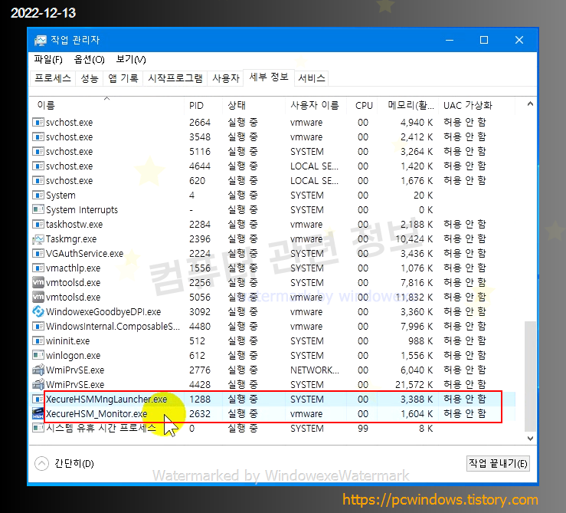Click the WmiPrvSE.exe icon for PID 4428
This screenshot has width=566, height=513.
pos(38,385)
